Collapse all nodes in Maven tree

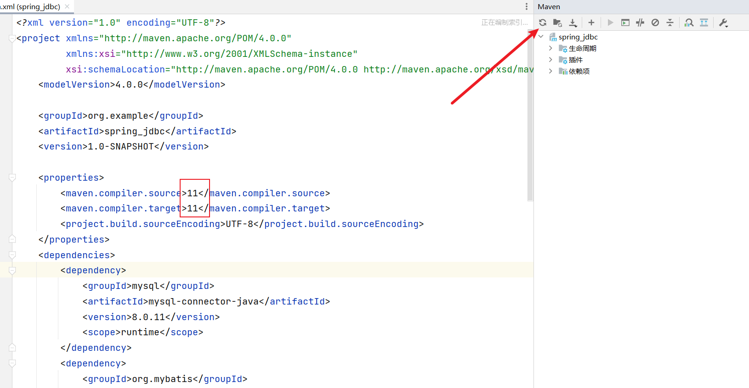670,22
